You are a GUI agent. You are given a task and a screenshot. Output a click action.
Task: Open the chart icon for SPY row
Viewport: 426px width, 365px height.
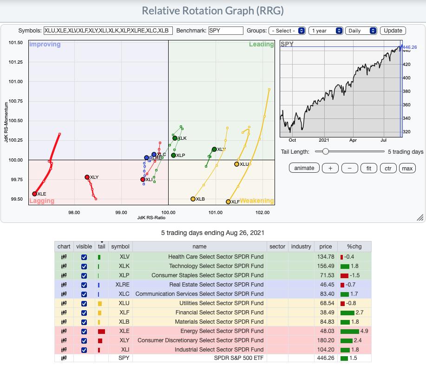point(64,358)
